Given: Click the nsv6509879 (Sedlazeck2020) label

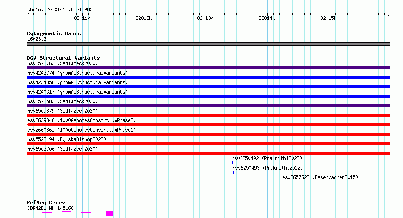Looking at the screenshot, I should [62, 111].
